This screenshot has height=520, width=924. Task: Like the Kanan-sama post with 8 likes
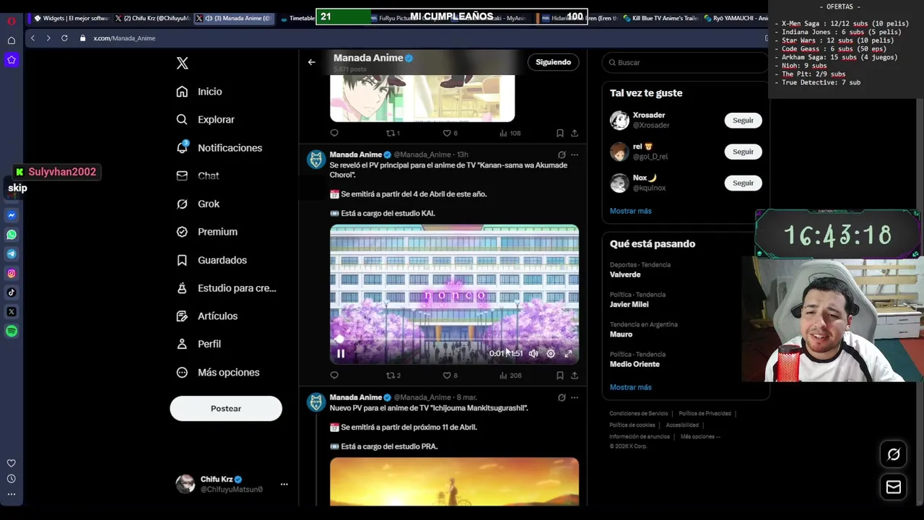pos(450,376)
